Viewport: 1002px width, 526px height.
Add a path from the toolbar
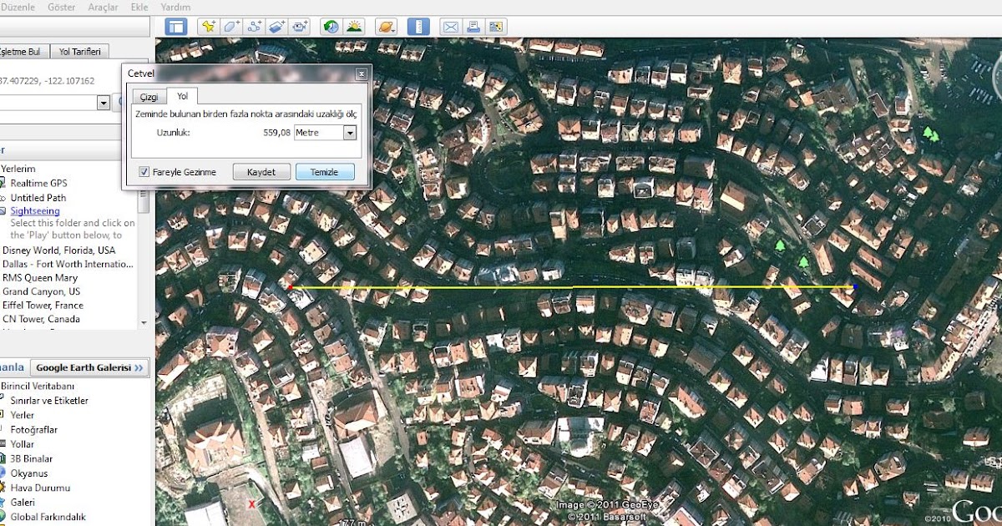point(254,27)
